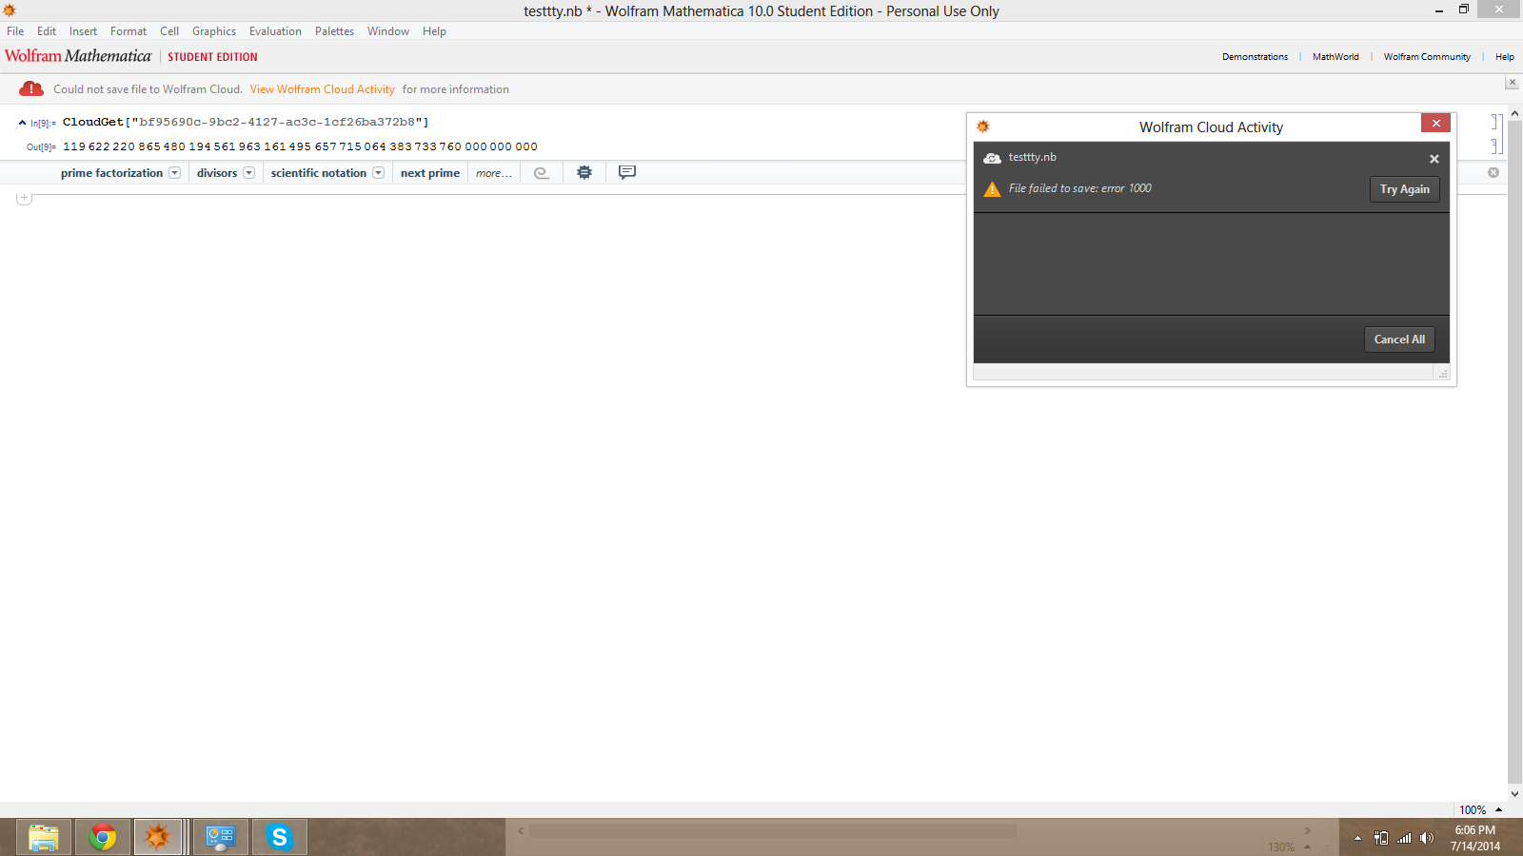The image size is (1523, 856).
Task: Open the 100% magnification dropdown
Action: (x=1480, y=810)
